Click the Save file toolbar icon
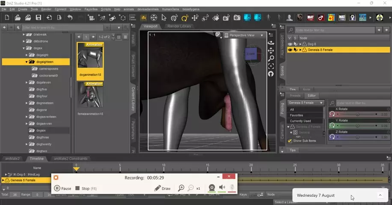 39,18
